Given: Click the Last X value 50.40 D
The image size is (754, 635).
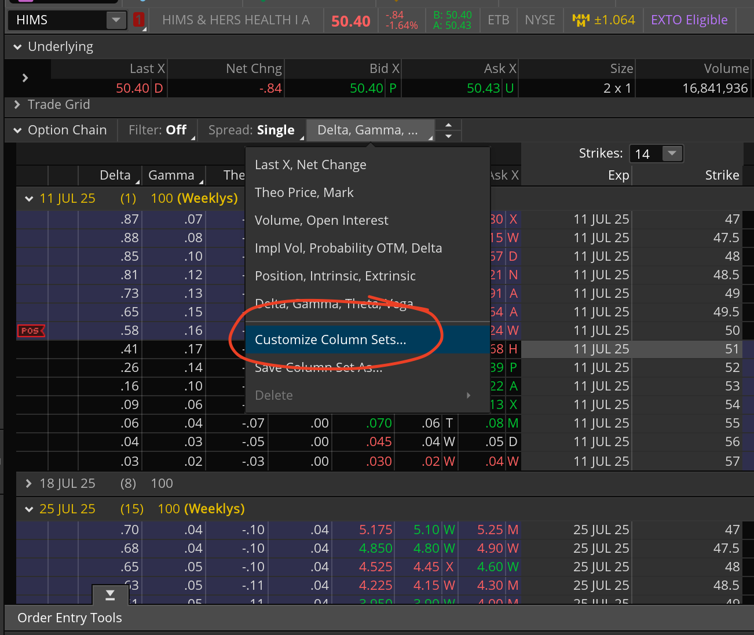Looking at the screenshot, I should click(140, 88).
